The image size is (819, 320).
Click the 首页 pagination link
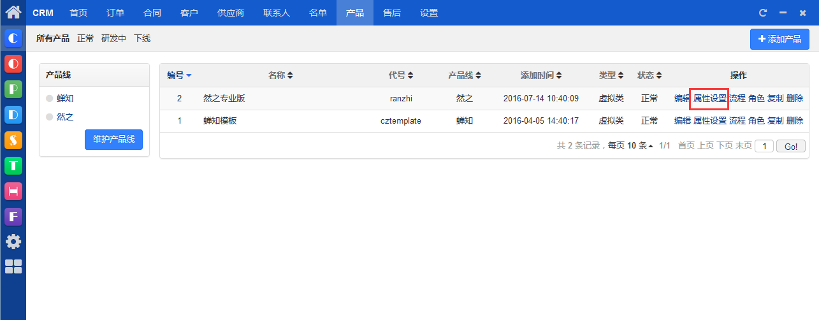coord(686,145)
